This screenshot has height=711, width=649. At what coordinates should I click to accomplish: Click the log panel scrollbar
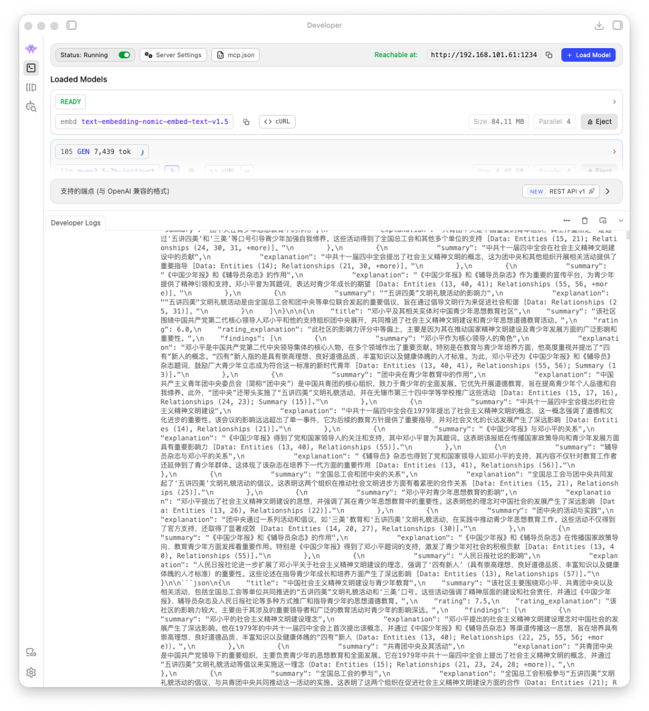(x=628, y=235)
